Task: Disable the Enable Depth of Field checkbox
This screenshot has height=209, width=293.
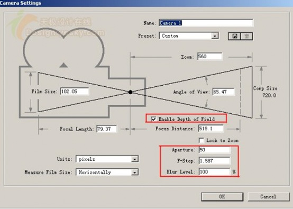Action: 153,119
